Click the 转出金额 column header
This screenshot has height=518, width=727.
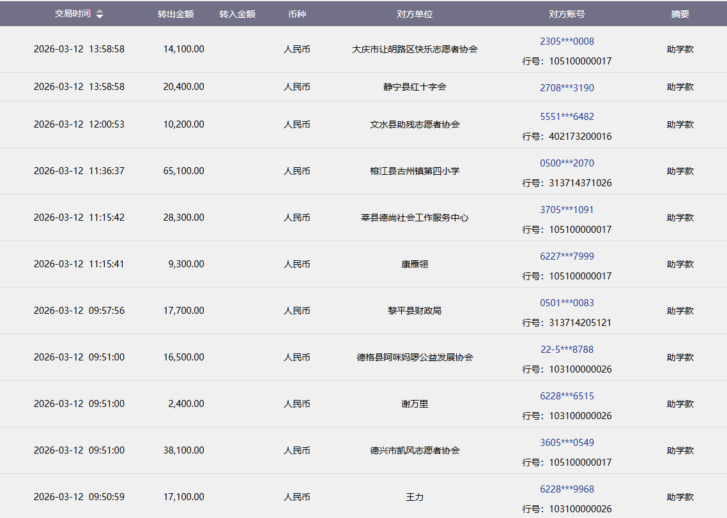pyautogui.click(x=176, y=14)
